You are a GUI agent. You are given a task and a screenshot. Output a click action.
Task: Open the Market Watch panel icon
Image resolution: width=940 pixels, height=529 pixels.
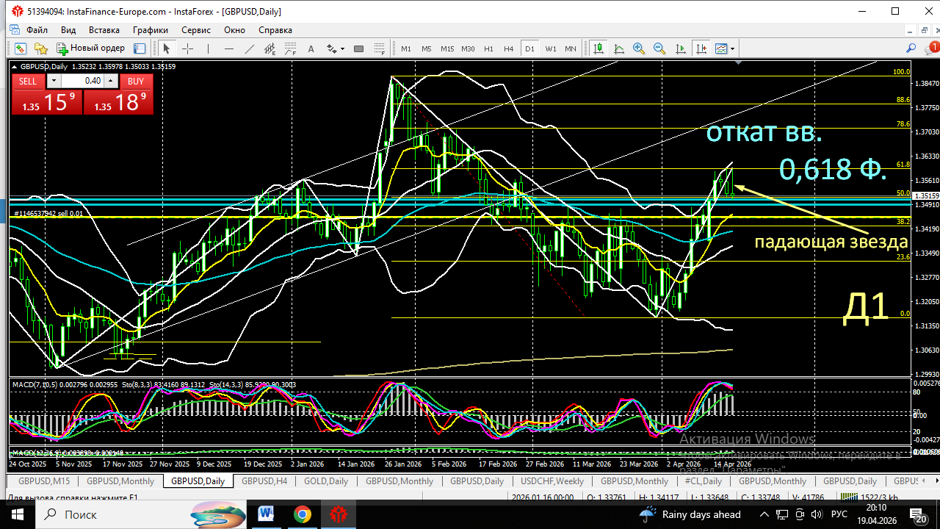(21, 48)
